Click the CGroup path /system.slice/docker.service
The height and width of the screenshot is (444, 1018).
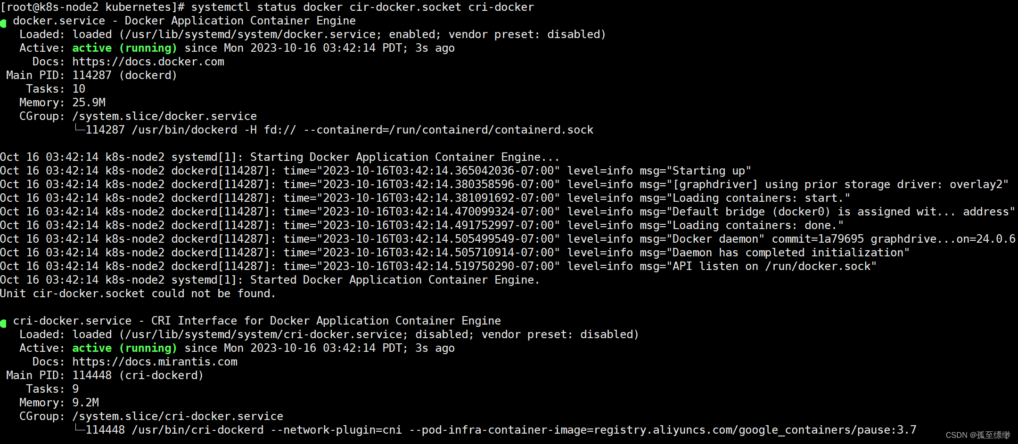click(164, 116)
